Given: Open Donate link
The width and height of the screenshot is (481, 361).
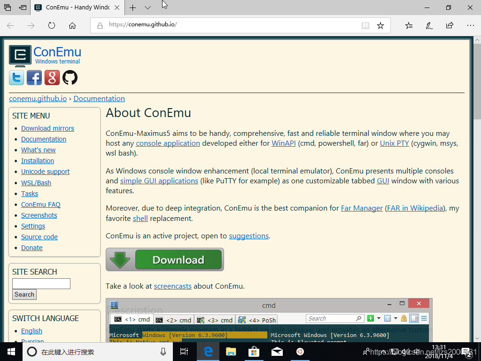Looking at the screenshot, I should (32, 248).
